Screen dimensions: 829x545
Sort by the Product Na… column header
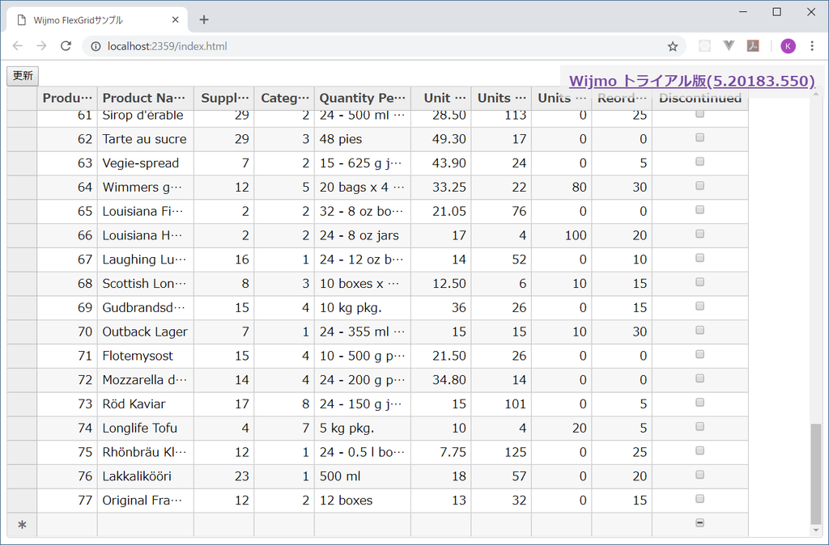(146, 98)
